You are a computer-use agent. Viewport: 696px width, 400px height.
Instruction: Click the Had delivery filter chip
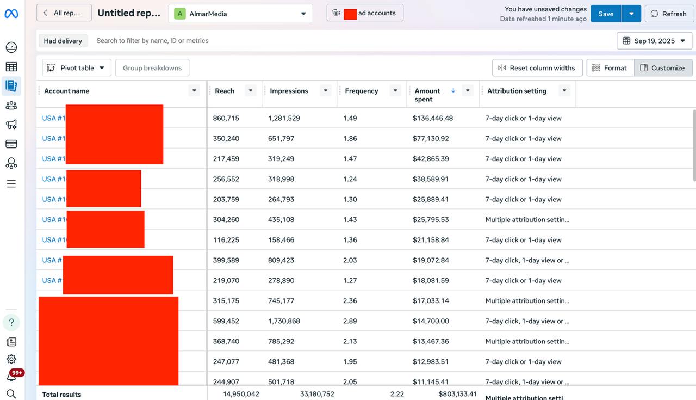63,41
